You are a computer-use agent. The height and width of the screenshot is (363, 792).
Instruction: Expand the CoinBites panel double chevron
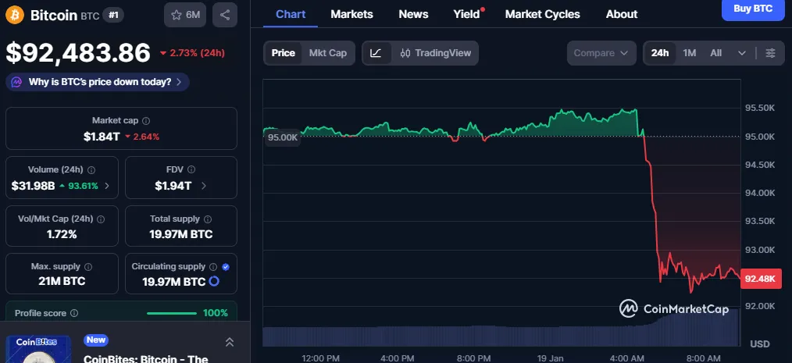(230, 342)
